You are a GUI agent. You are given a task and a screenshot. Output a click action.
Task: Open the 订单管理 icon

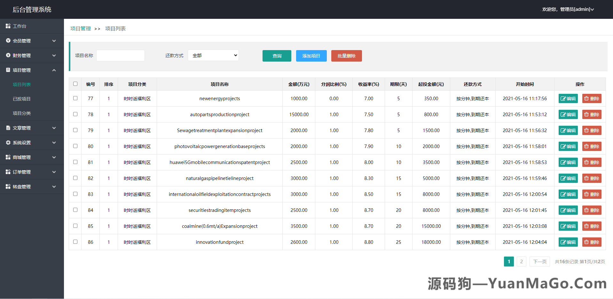pos(8,172)
